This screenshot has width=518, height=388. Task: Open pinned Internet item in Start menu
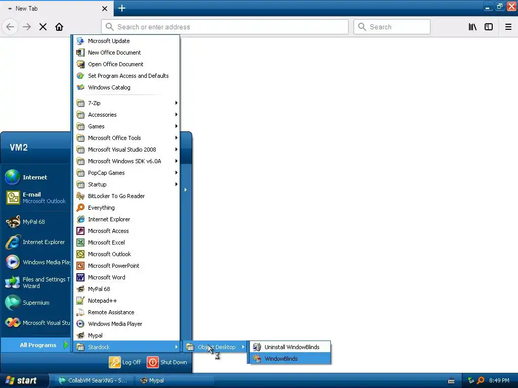(x=36, y=177)
